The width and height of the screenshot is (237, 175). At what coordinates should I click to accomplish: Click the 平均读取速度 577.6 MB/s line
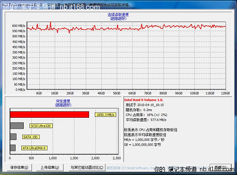146,120
